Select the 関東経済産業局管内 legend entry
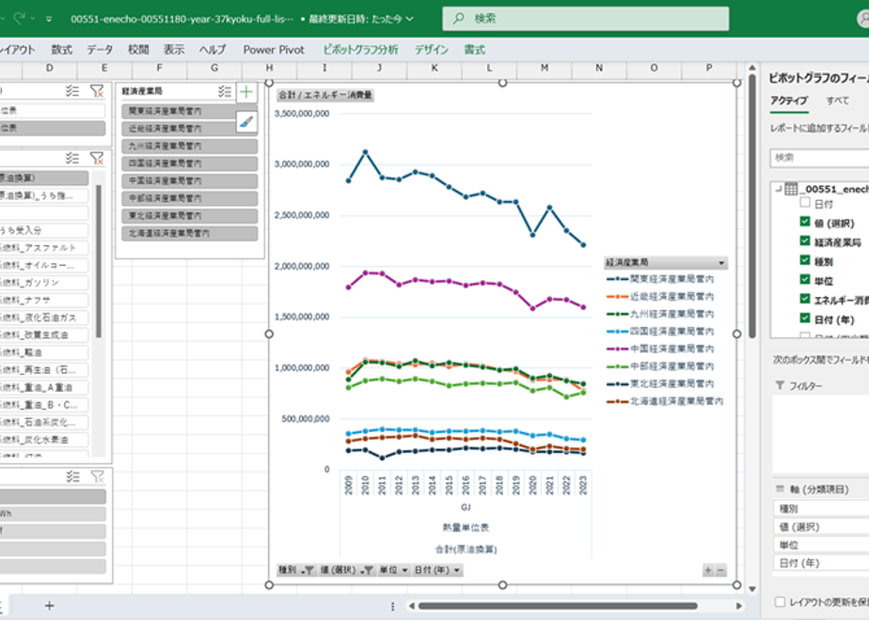Image resolution: width=869 pixels, height=620 pixels. tap(660, 279)
